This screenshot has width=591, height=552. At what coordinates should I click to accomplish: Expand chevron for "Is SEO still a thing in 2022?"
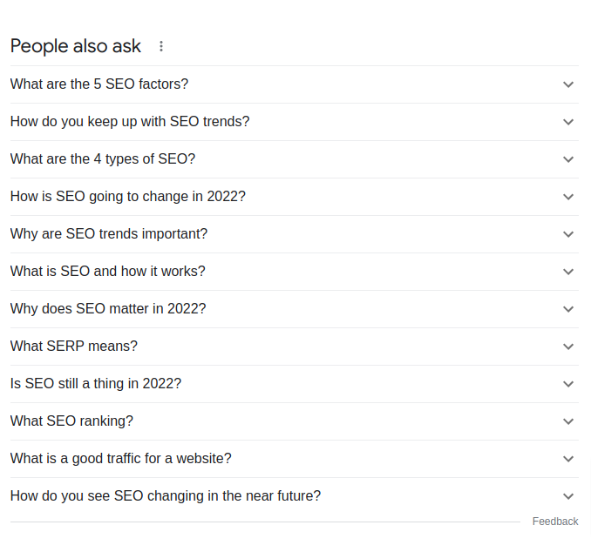(568, 384)
